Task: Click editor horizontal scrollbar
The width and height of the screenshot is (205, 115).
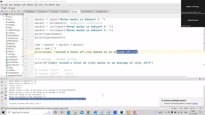Action: [105, 77]
